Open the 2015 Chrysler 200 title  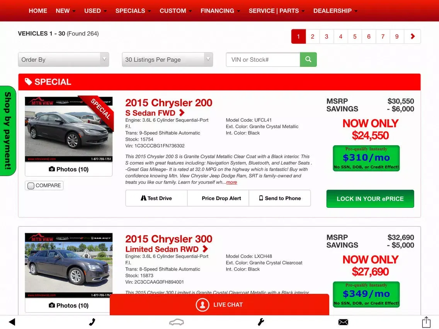pos(169,103)
